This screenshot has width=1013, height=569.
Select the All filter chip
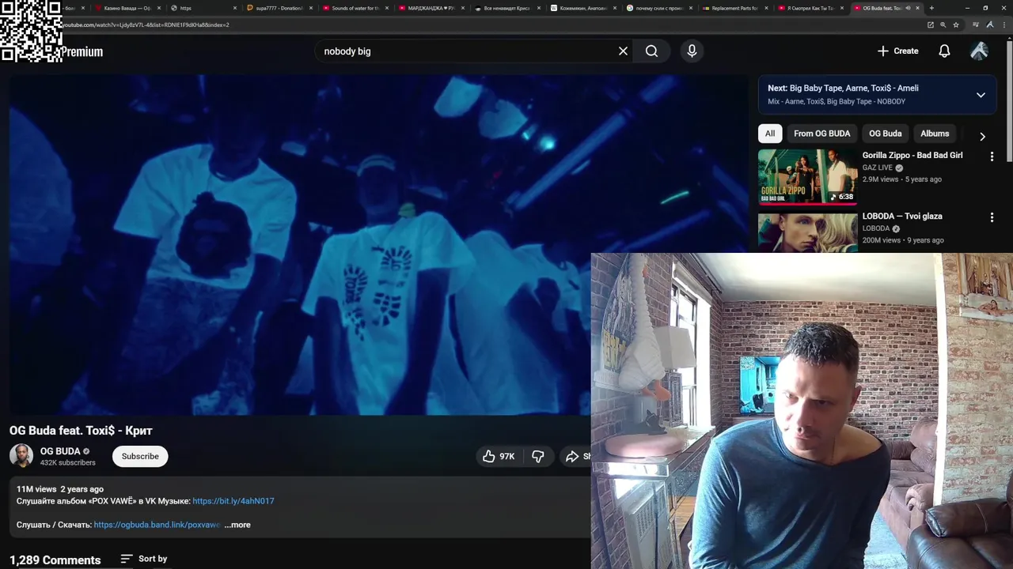770,134
